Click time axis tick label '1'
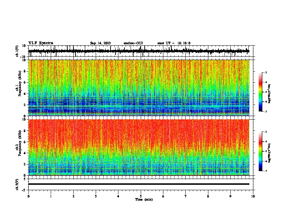285x220 pixels. [x=51, y=196]
